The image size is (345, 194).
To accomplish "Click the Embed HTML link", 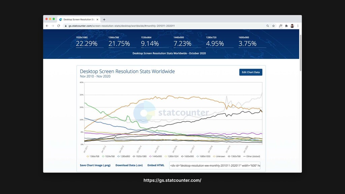I will tap(156, 165).
